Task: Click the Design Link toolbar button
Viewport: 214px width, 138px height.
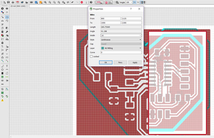Action: click(100, 2)
